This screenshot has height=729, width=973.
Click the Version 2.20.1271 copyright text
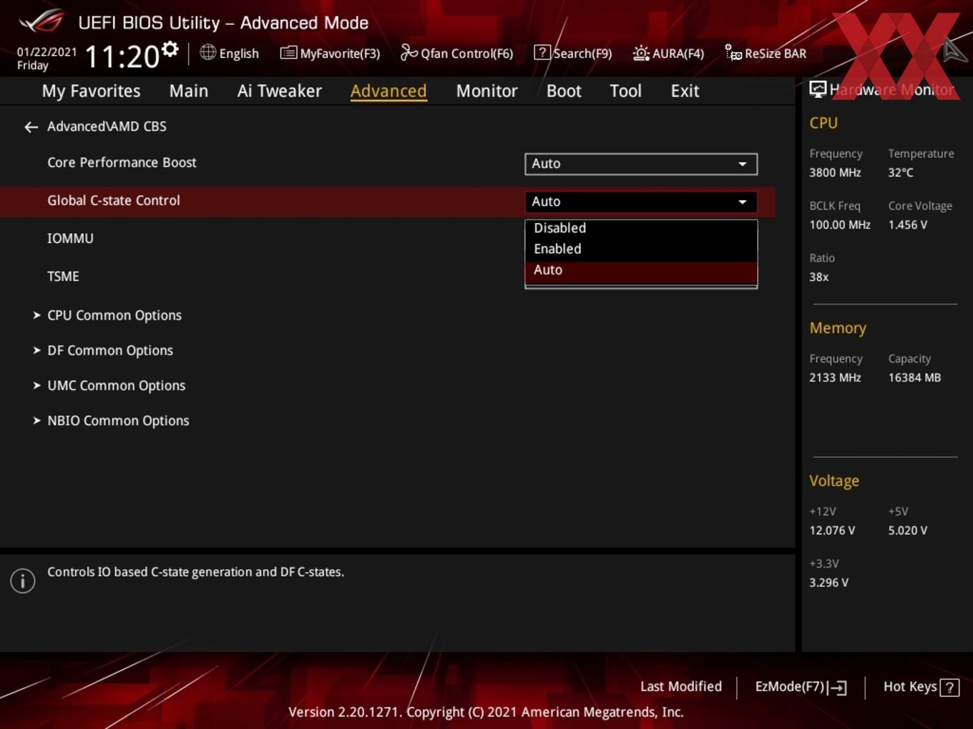click(486, 712)
